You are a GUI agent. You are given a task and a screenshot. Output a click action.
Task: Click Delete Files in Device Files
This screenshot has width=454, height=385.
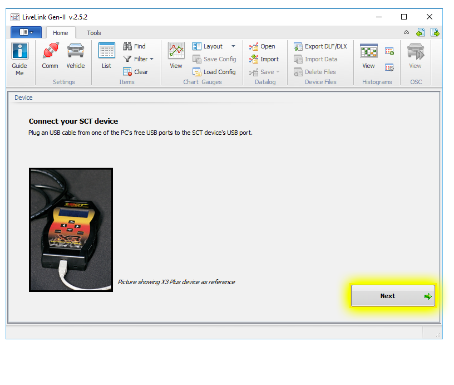coord(315,72)
